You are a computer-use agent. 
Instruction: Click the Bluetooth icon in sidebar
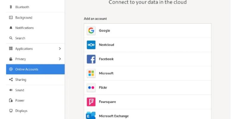(11, 7)
